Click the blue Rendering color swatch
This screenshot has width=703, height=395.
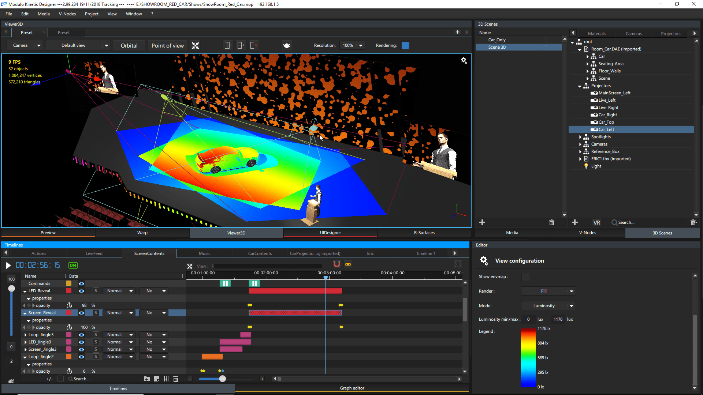pos(405,45)
